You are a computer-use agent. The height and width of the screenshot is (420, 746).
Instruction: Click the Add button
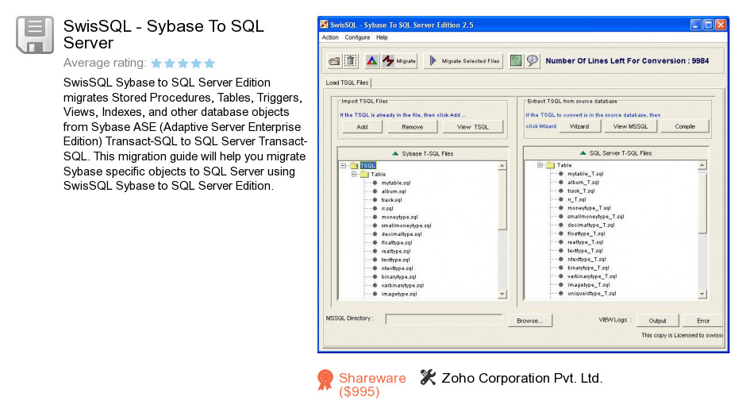click(x=362, y=127)
